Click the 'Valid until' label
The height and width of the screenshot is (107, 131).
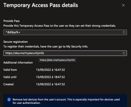[x=10, y=77]
